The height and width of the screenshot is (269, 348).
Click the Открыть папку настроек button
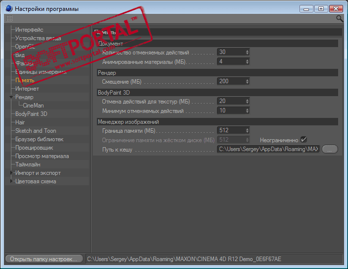(44, 259)
